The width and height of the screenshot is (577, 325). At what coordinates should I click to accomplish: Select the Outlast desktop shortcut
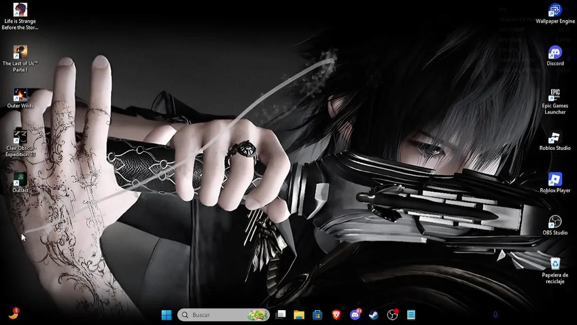click(x=20, y=183)
